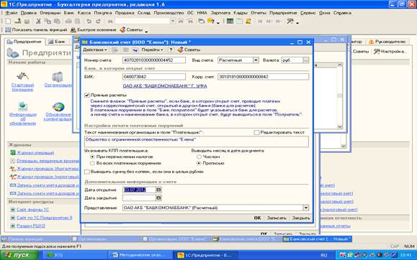This screenshot has height=260, width=417.
Task: Click the Настройка icon on the right panel
Action: 377,52
